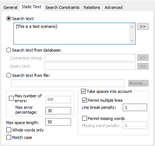
Task: Choose Search text from file option
Action: coord(9,75)
